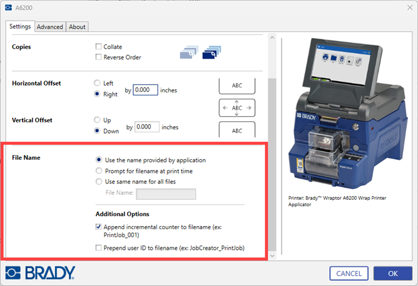Viewport: 418px width, 286px height.
Task: Click the File Name text box
Action: (166, 194)
